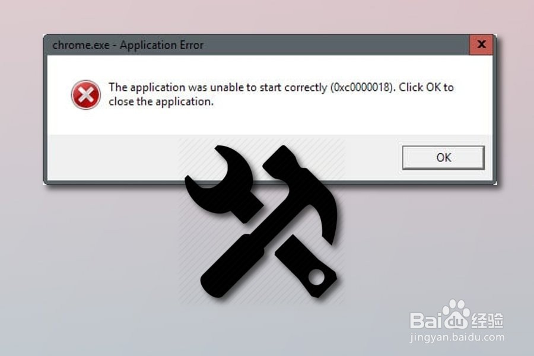Screen dimensions: 534x356
Task: Click the OK button
Action: click(443, 157)
